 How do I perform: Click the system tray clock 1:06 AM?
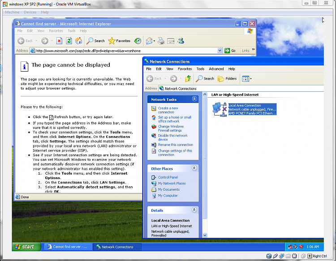pos(313,247)
